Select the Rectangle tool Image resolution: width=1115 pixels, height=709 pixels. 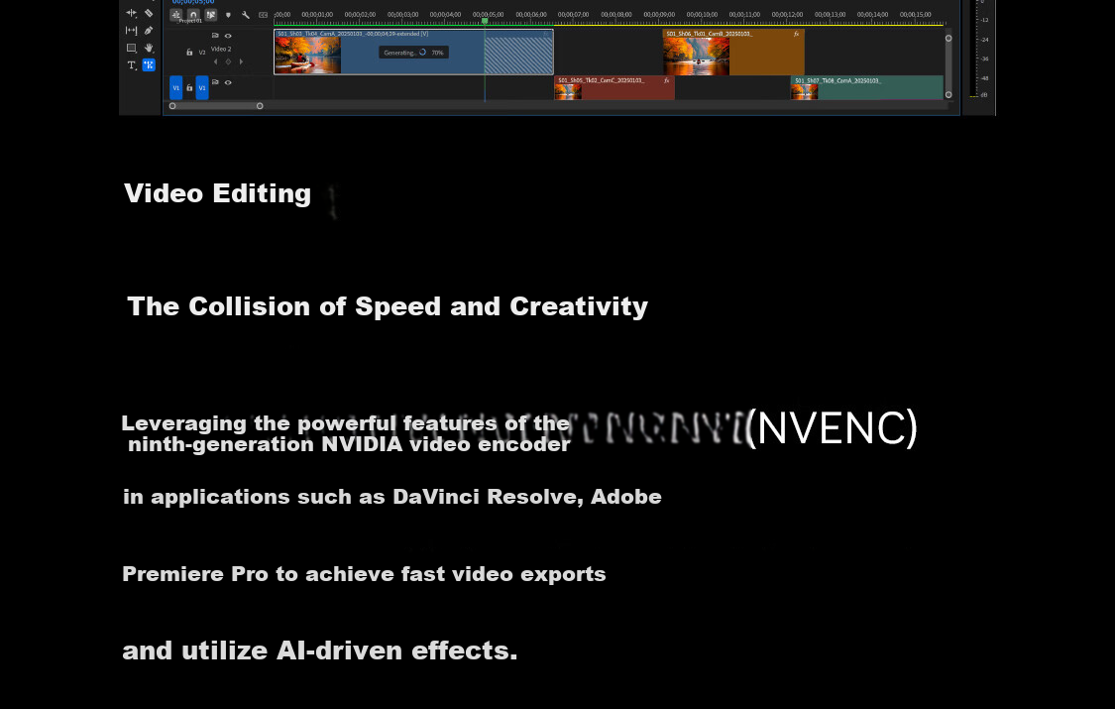[132, 48]
